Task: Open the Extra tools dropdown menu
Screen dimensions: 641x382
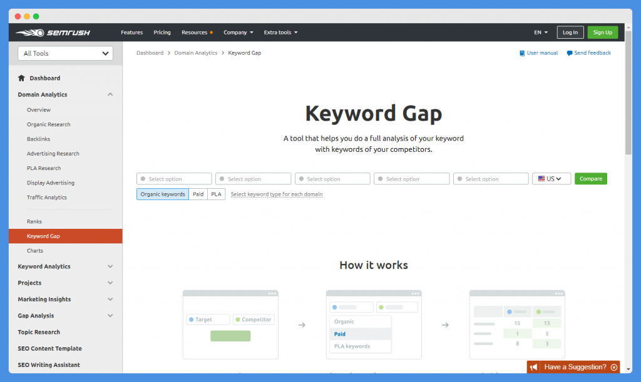Action: (280, 33)
